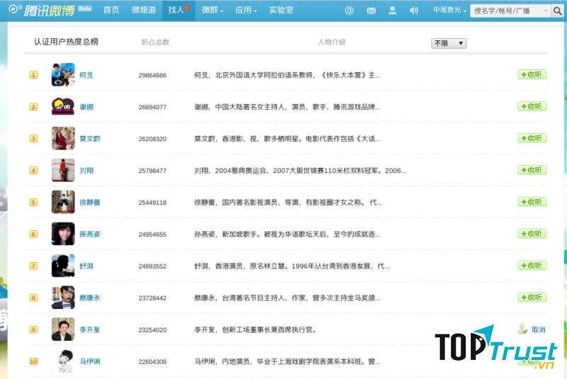Open 实验室 tab
567x379 pixels.
click(281, 10)
